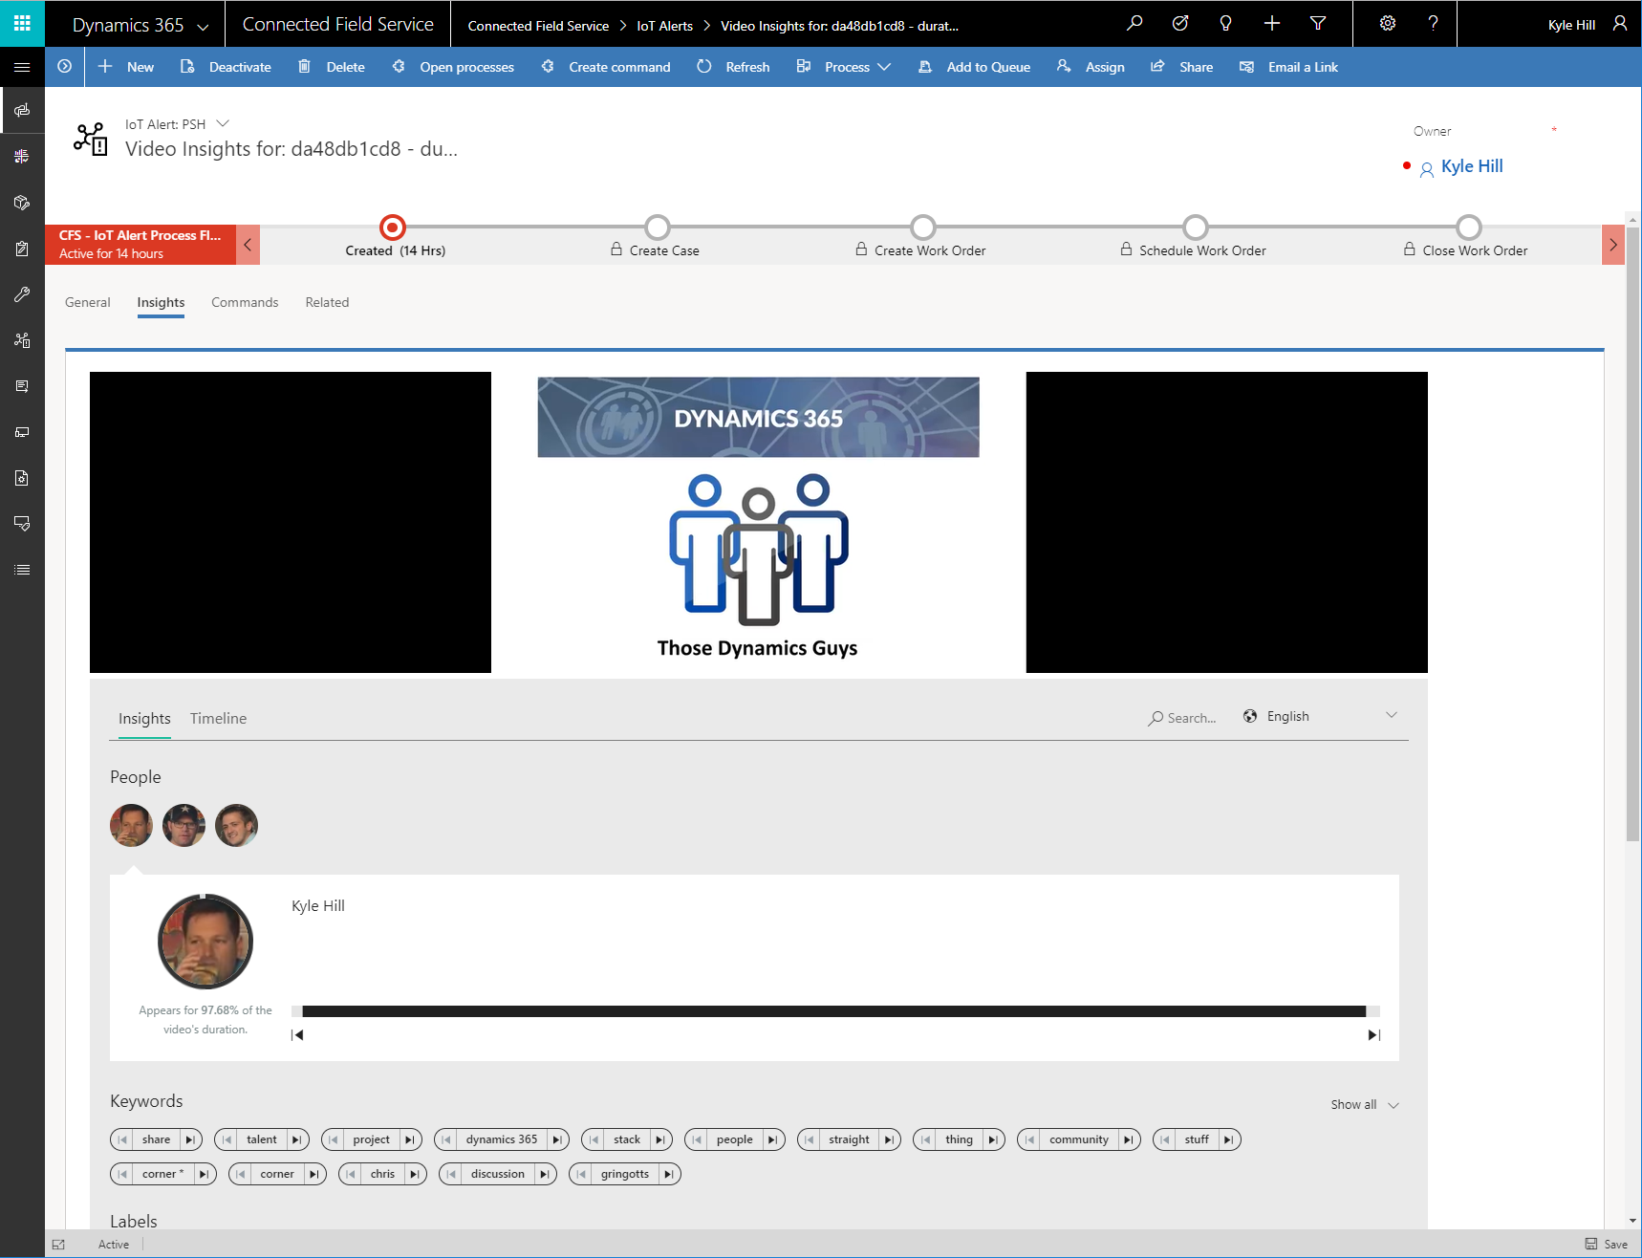Viewport: 1642px width, 1258px height.
Task: Switch to the General tab
Action: (x=88, y=302)
